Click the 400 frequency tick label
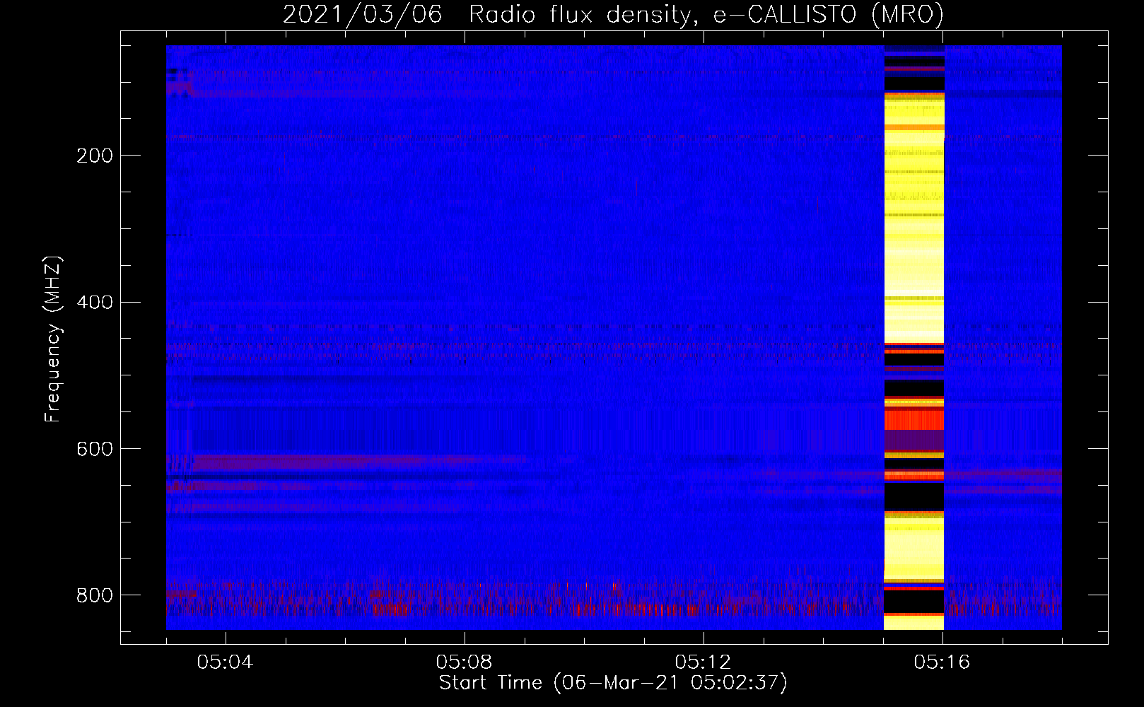1144x707 pixels. coord(95,303)
